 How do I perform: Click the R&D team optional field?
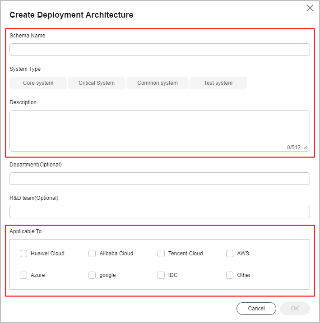[x=160, y=212]
